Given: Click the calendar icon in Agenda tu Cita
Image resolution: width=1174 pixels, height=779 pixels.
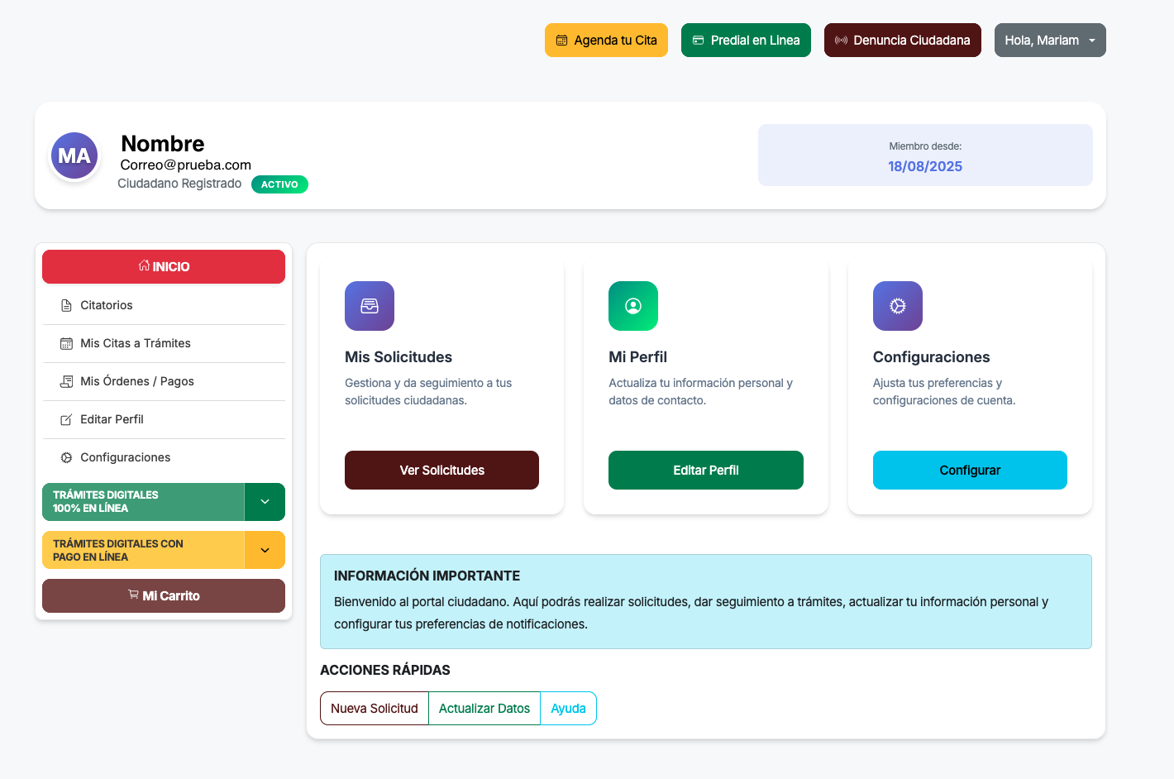Looking at the screenshot, I should tap(561, 41).
